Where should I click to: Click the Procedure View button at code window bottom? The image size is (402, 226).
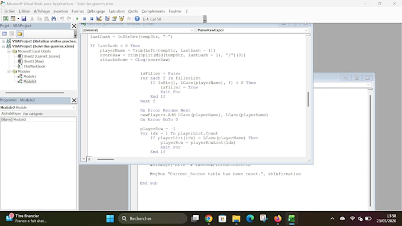pyautogui.click(x=83, y=159)
